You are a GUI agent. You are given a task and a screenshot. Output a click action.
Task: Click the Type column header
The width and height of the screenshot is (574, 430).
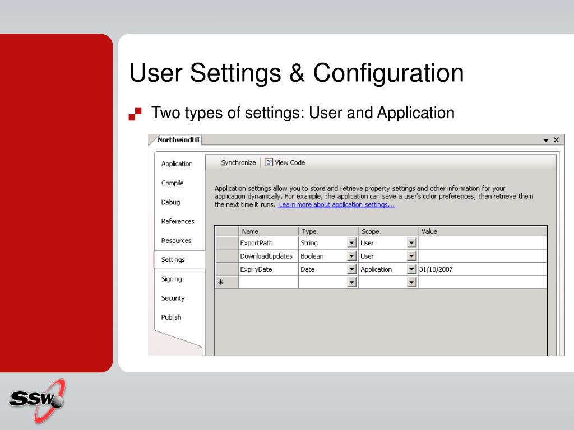328,231
